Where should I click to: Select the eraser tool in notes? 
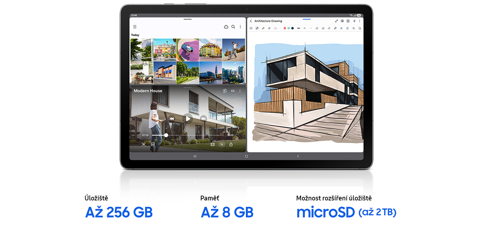click(269, 28)
